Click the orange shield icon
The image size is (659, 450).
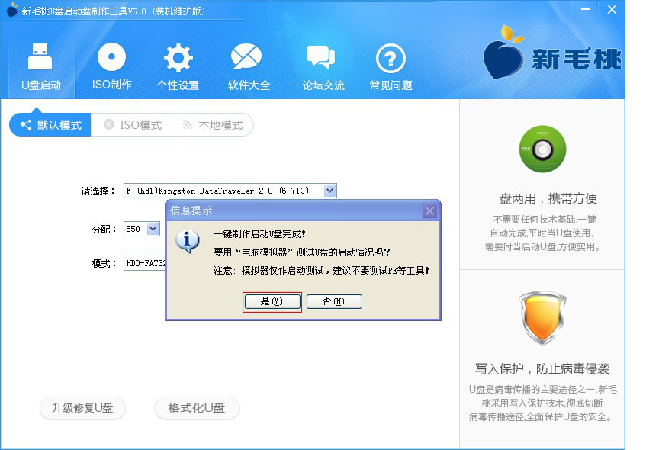(x=542, y=318)
